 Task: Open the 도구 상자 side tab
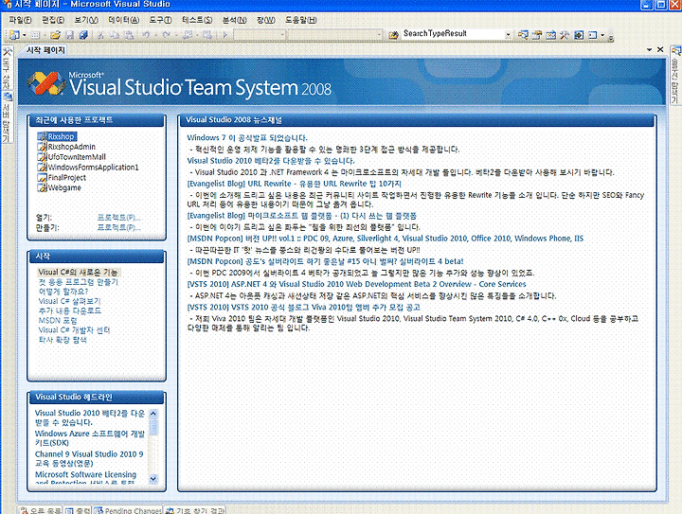[7, 67]
